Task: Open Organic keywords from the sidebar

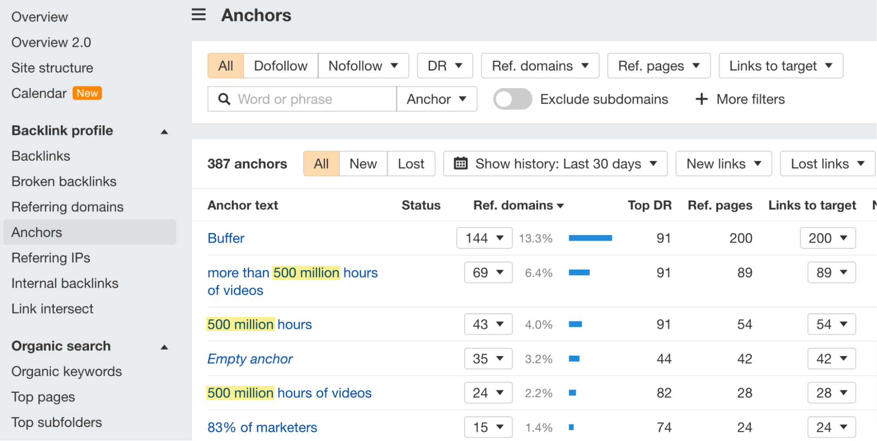Action: tap(67, 371)
